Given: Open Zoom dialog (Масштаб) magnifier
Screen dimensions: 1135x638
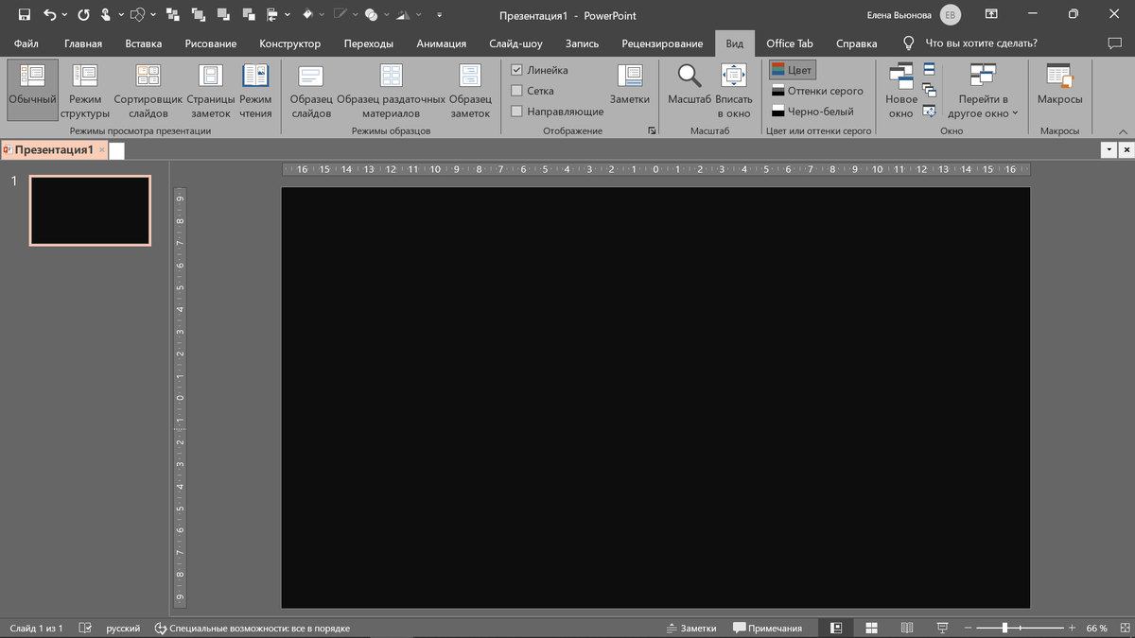Looking at the screenshot, I should click(690, 85).
